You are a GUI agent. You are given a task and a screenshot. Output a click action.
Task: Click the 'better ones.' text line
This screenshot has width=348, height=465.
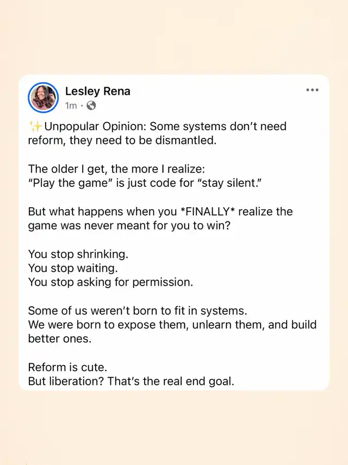pyautogui.click(x=60, y=339)
